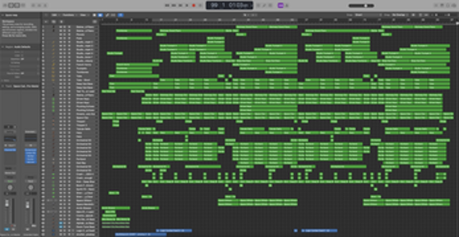Click the Duplicate Track button
This screenshot has height=237, width=459.
(53, 21)
